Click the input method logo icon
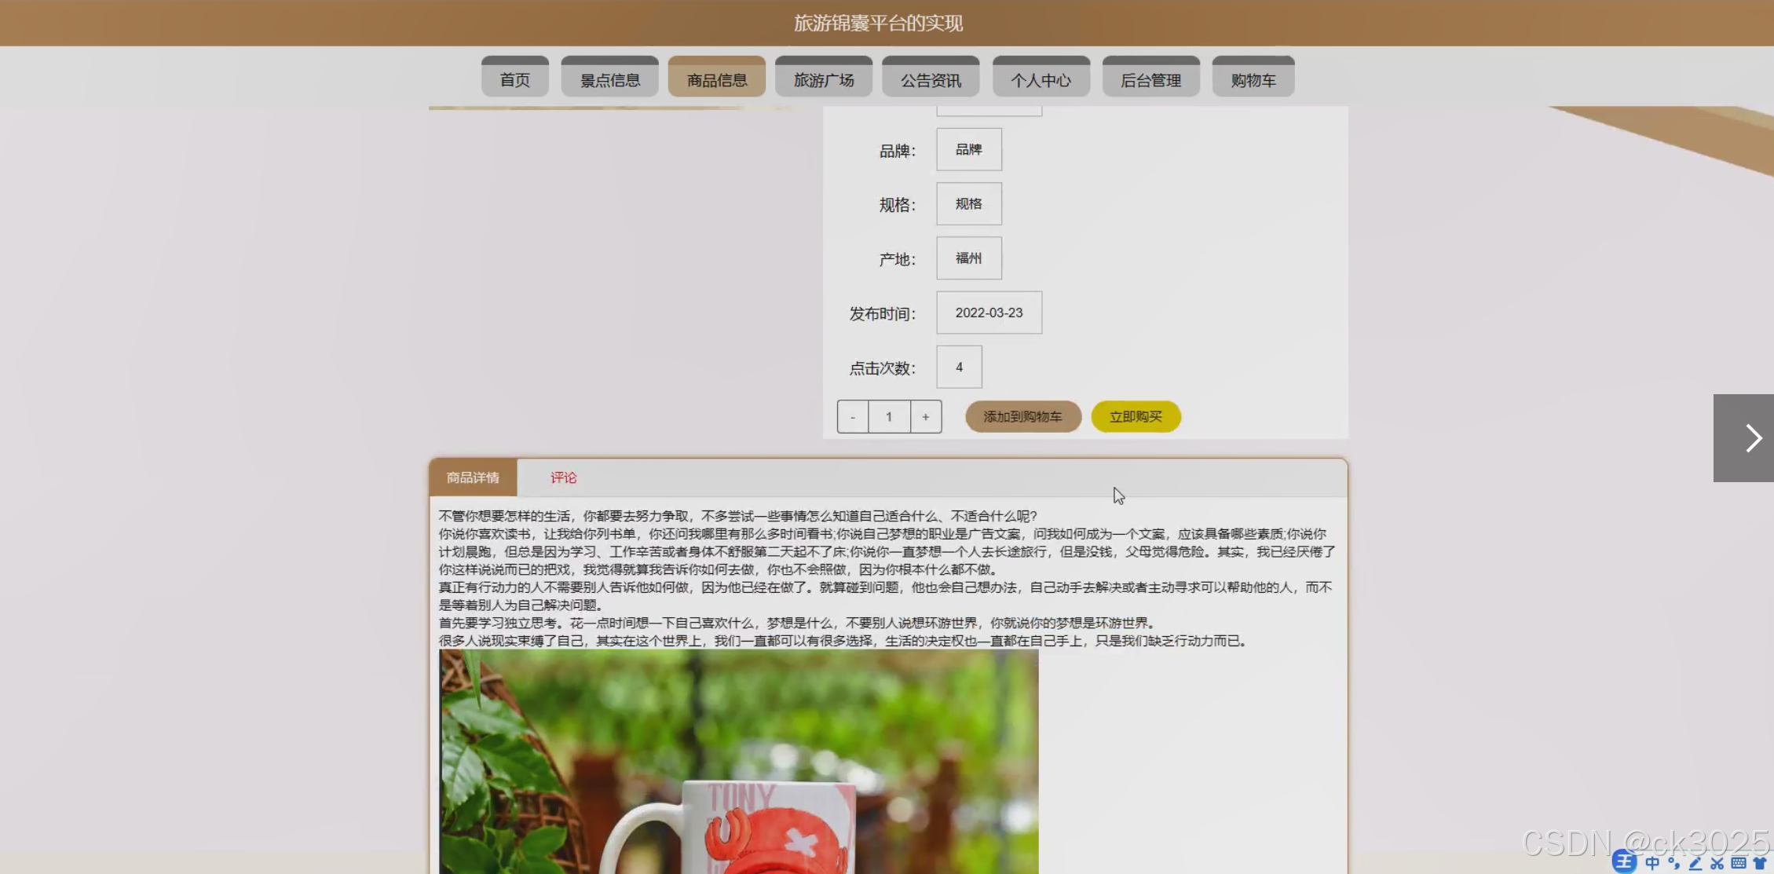The image size is (1774, 874). tap(1624, 862)
